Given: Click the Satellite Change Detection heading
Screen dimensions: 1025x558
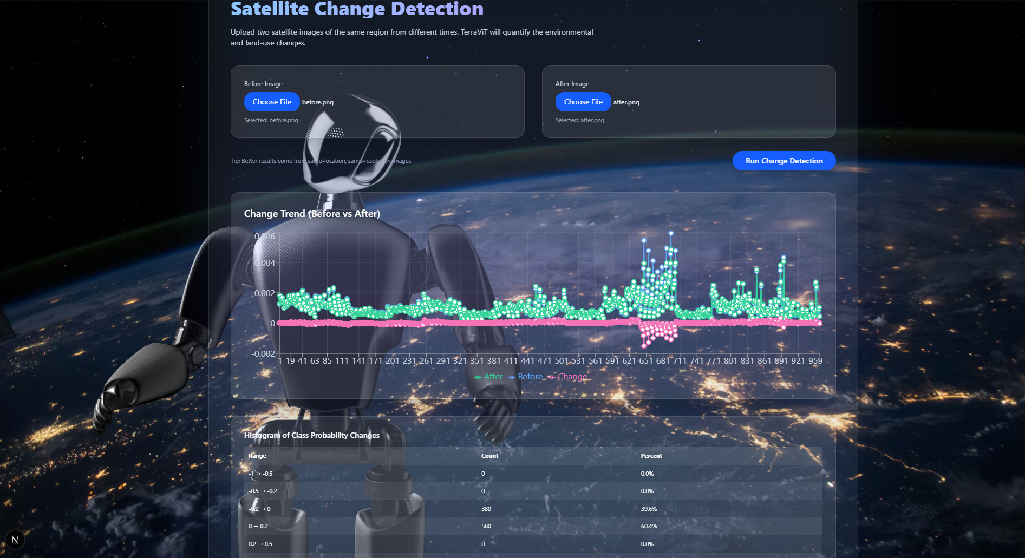Looking at the screenshot, I should (357, 9).
